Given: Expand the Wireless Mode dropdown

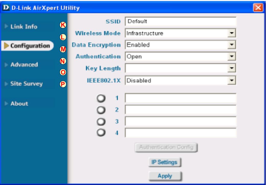Looking at the screenshot, I should 232,33.
